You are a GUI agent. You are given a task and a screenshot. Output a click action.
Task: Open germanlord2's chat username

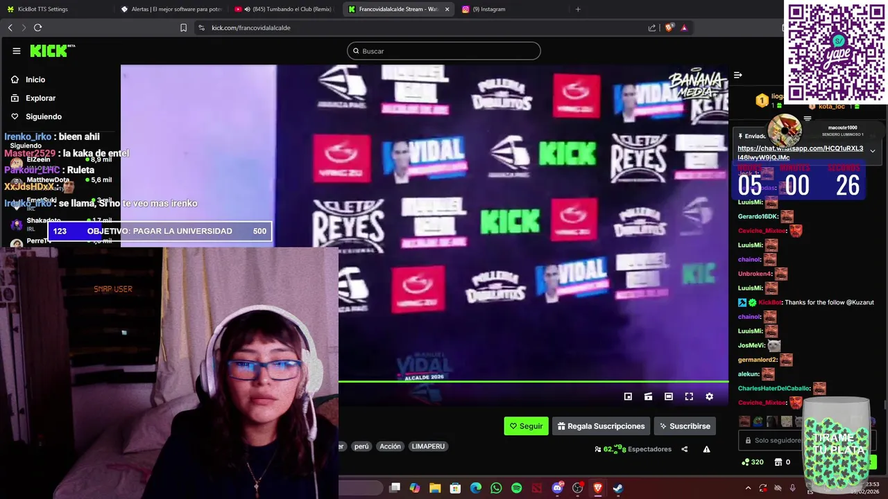click(757, 360)
